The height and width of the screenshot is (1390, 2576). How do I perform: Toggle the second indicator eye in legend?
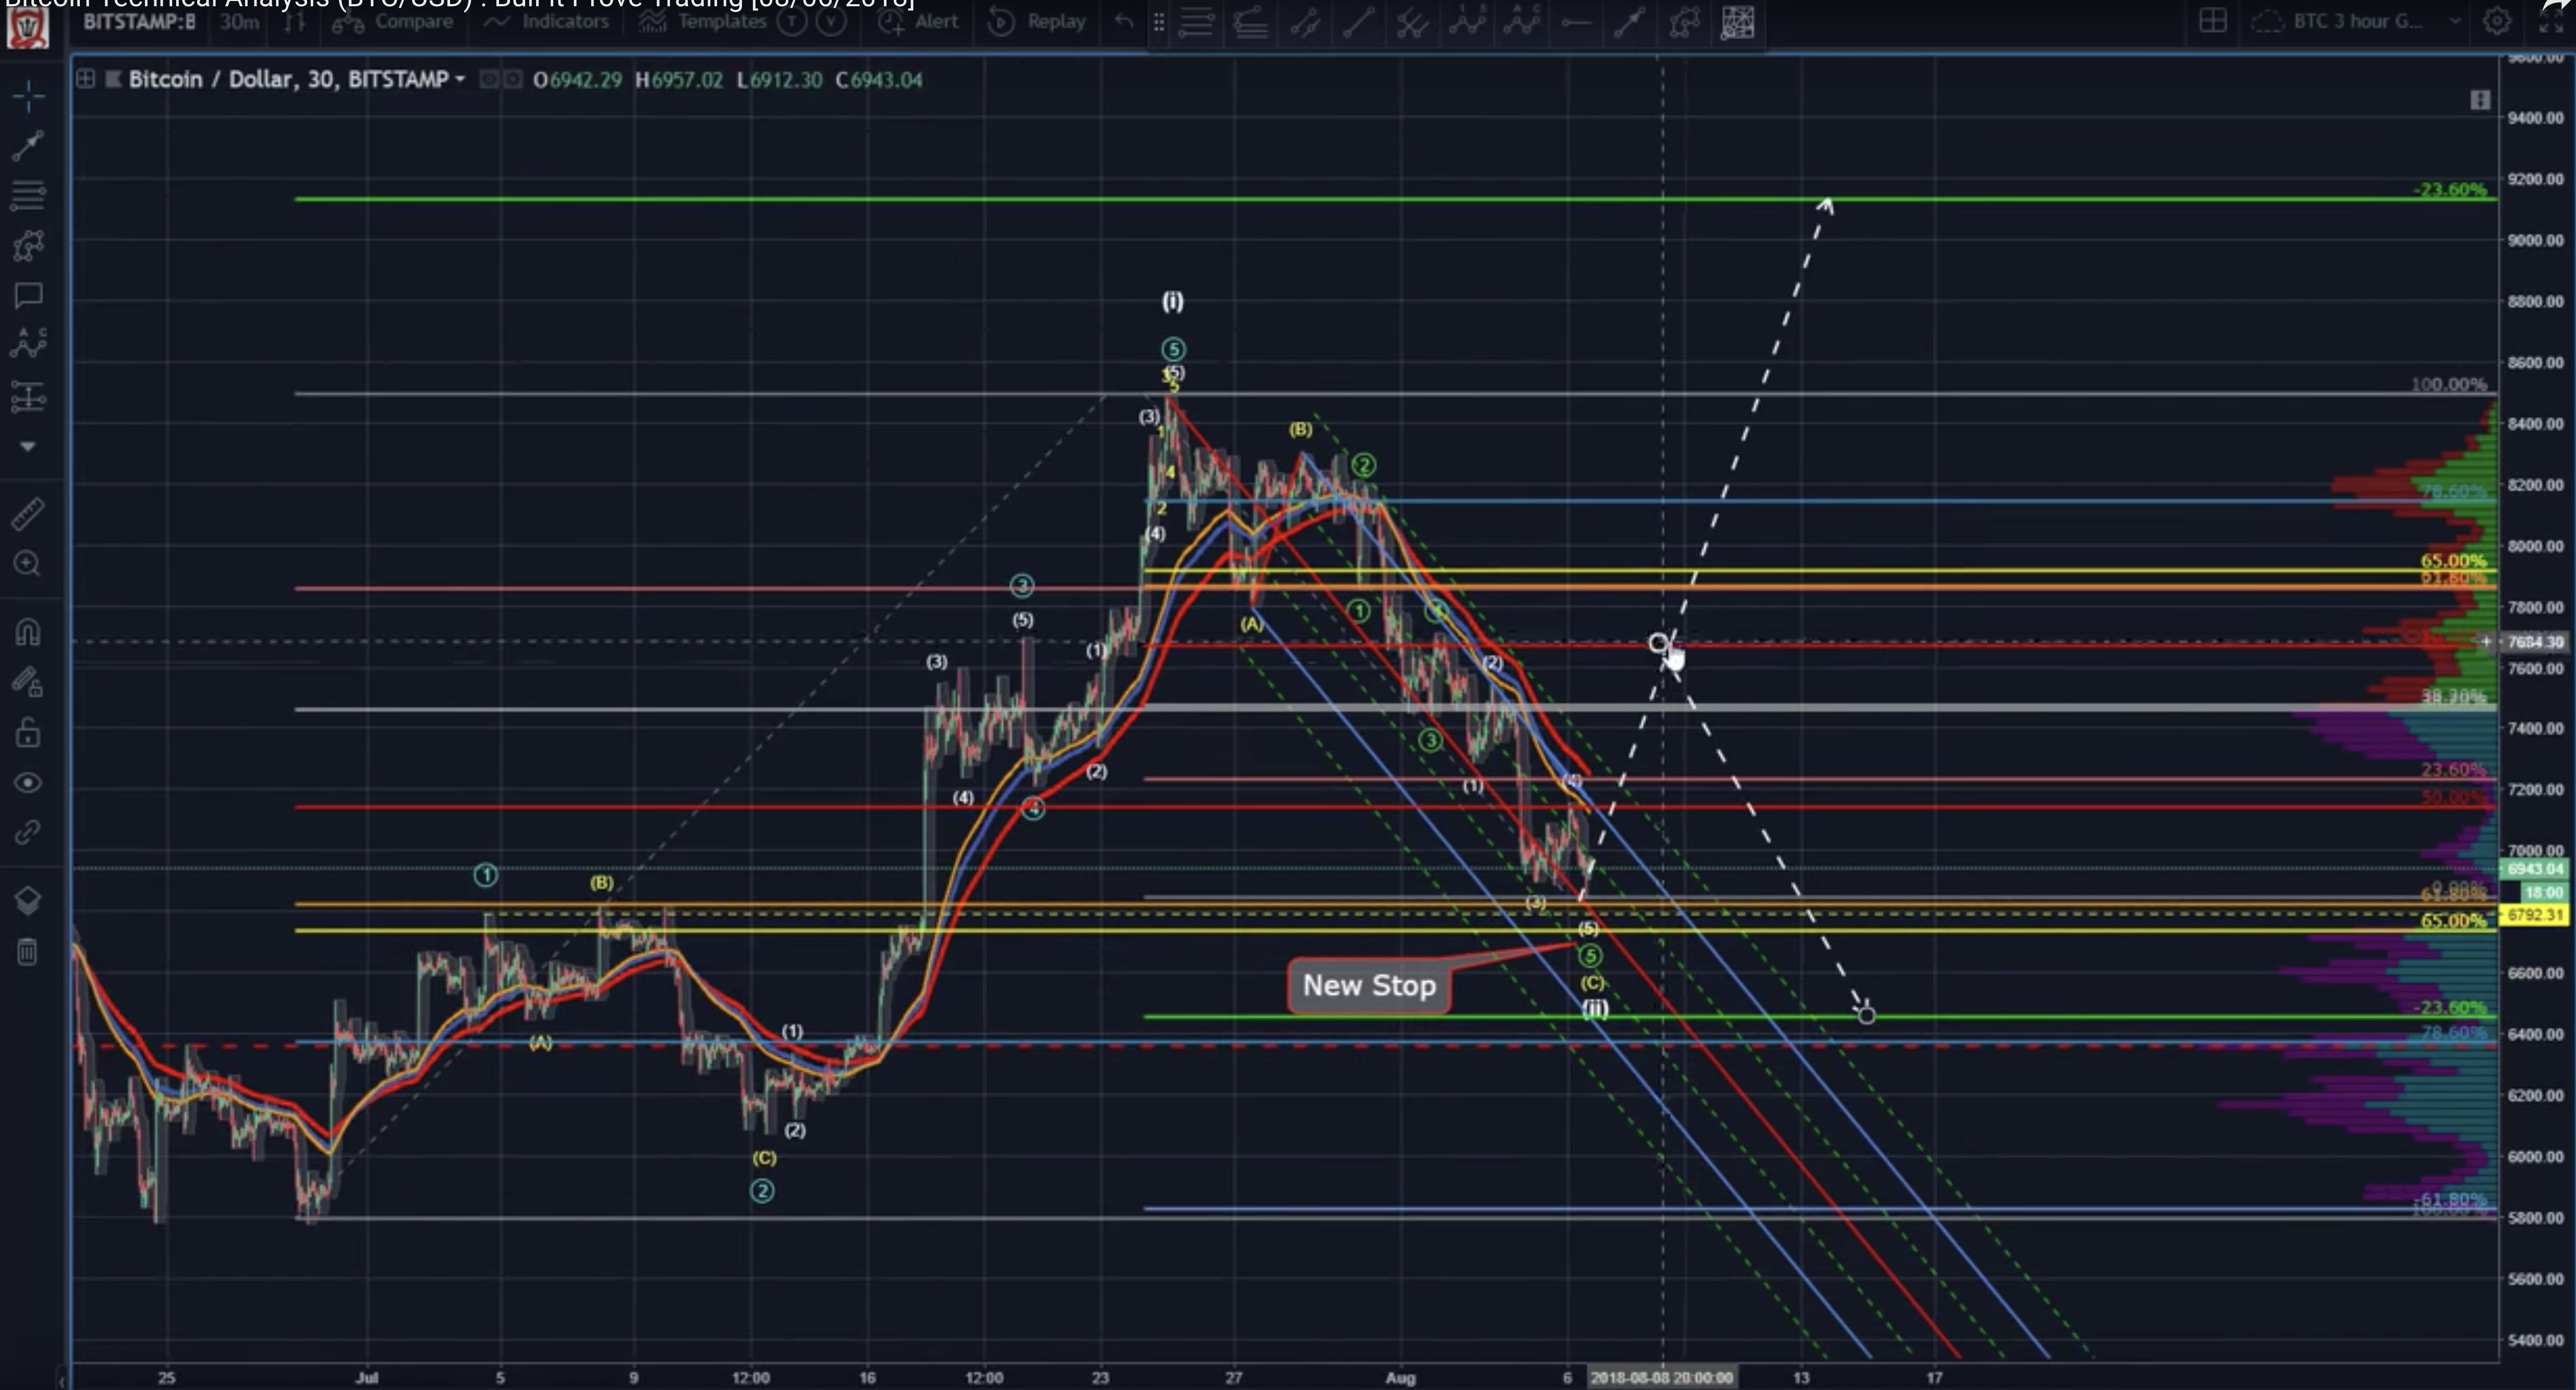(512, 79)
